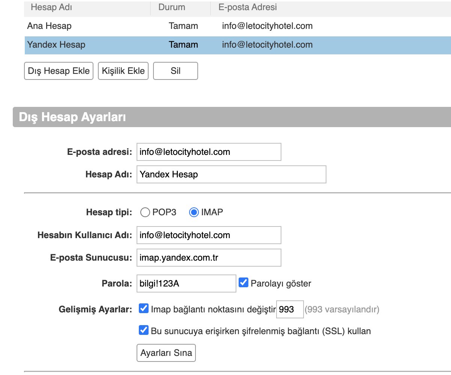Click the Sil button

point(175,71)
